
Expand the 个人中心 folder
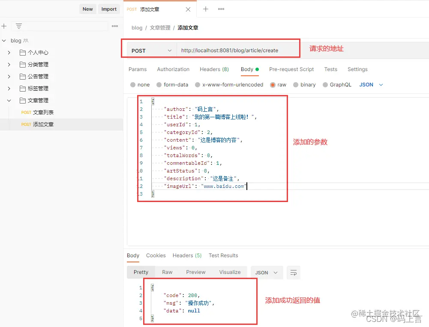pos(9,53)
